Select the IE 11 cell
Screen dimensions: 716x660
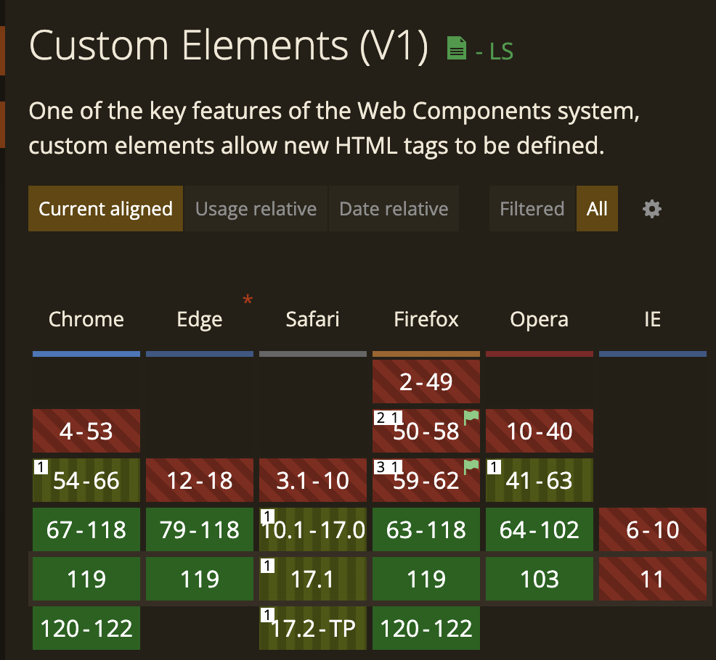tap(653, 579)
